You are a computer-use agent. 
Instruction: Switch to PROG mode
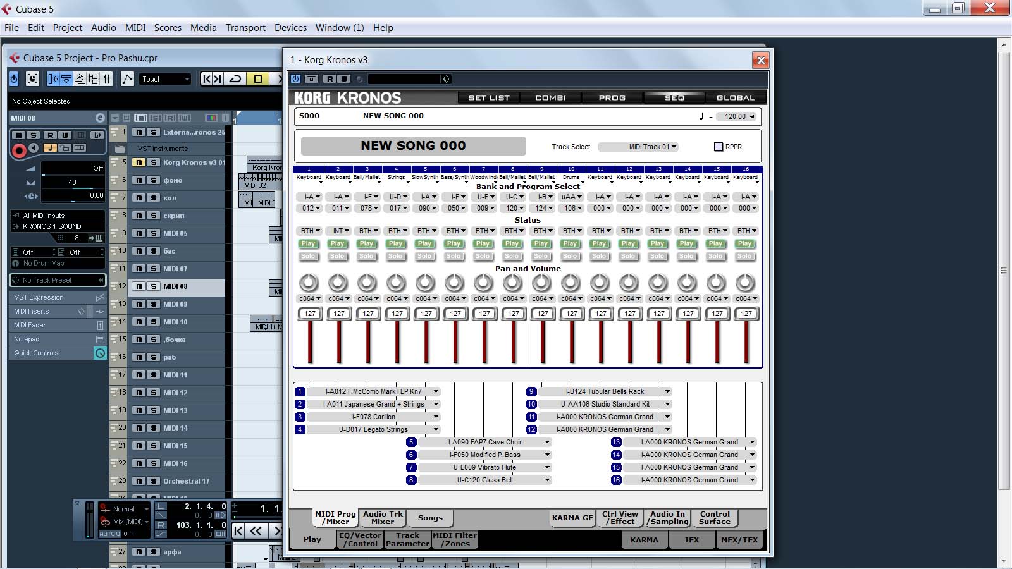click(612, 98)
